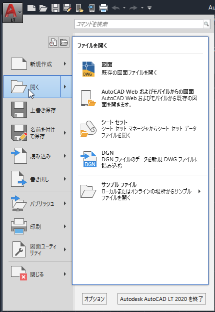Select the 開く menu item
Screen dimensions: 215x312
[32, 87]
